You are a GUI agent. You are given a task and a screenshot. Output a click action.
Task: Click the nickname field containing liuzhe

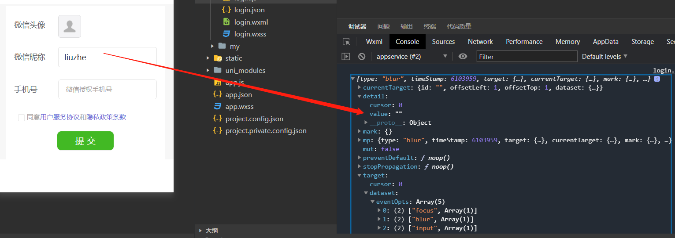pyautogui.click(x=108, y=57)
